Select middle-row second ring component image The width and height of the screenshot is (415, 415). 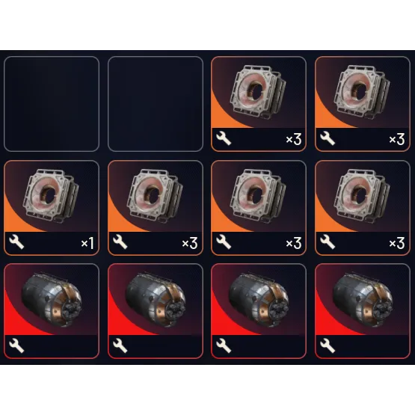pyautogui.click(x=156, y=197)
